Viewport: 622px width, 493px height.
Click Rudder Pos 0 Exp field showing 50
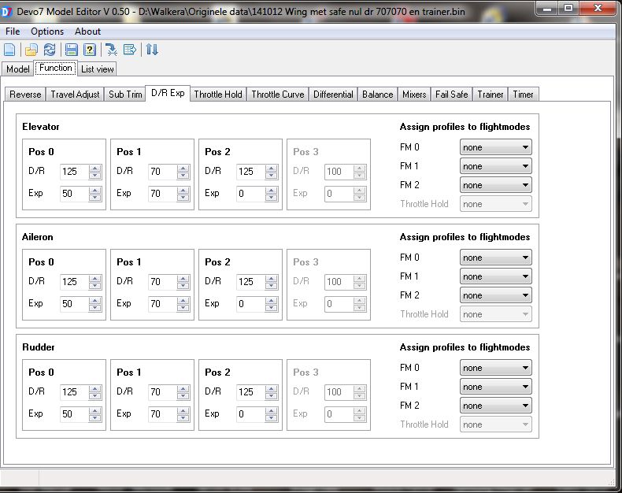click(x=75, y=414)
